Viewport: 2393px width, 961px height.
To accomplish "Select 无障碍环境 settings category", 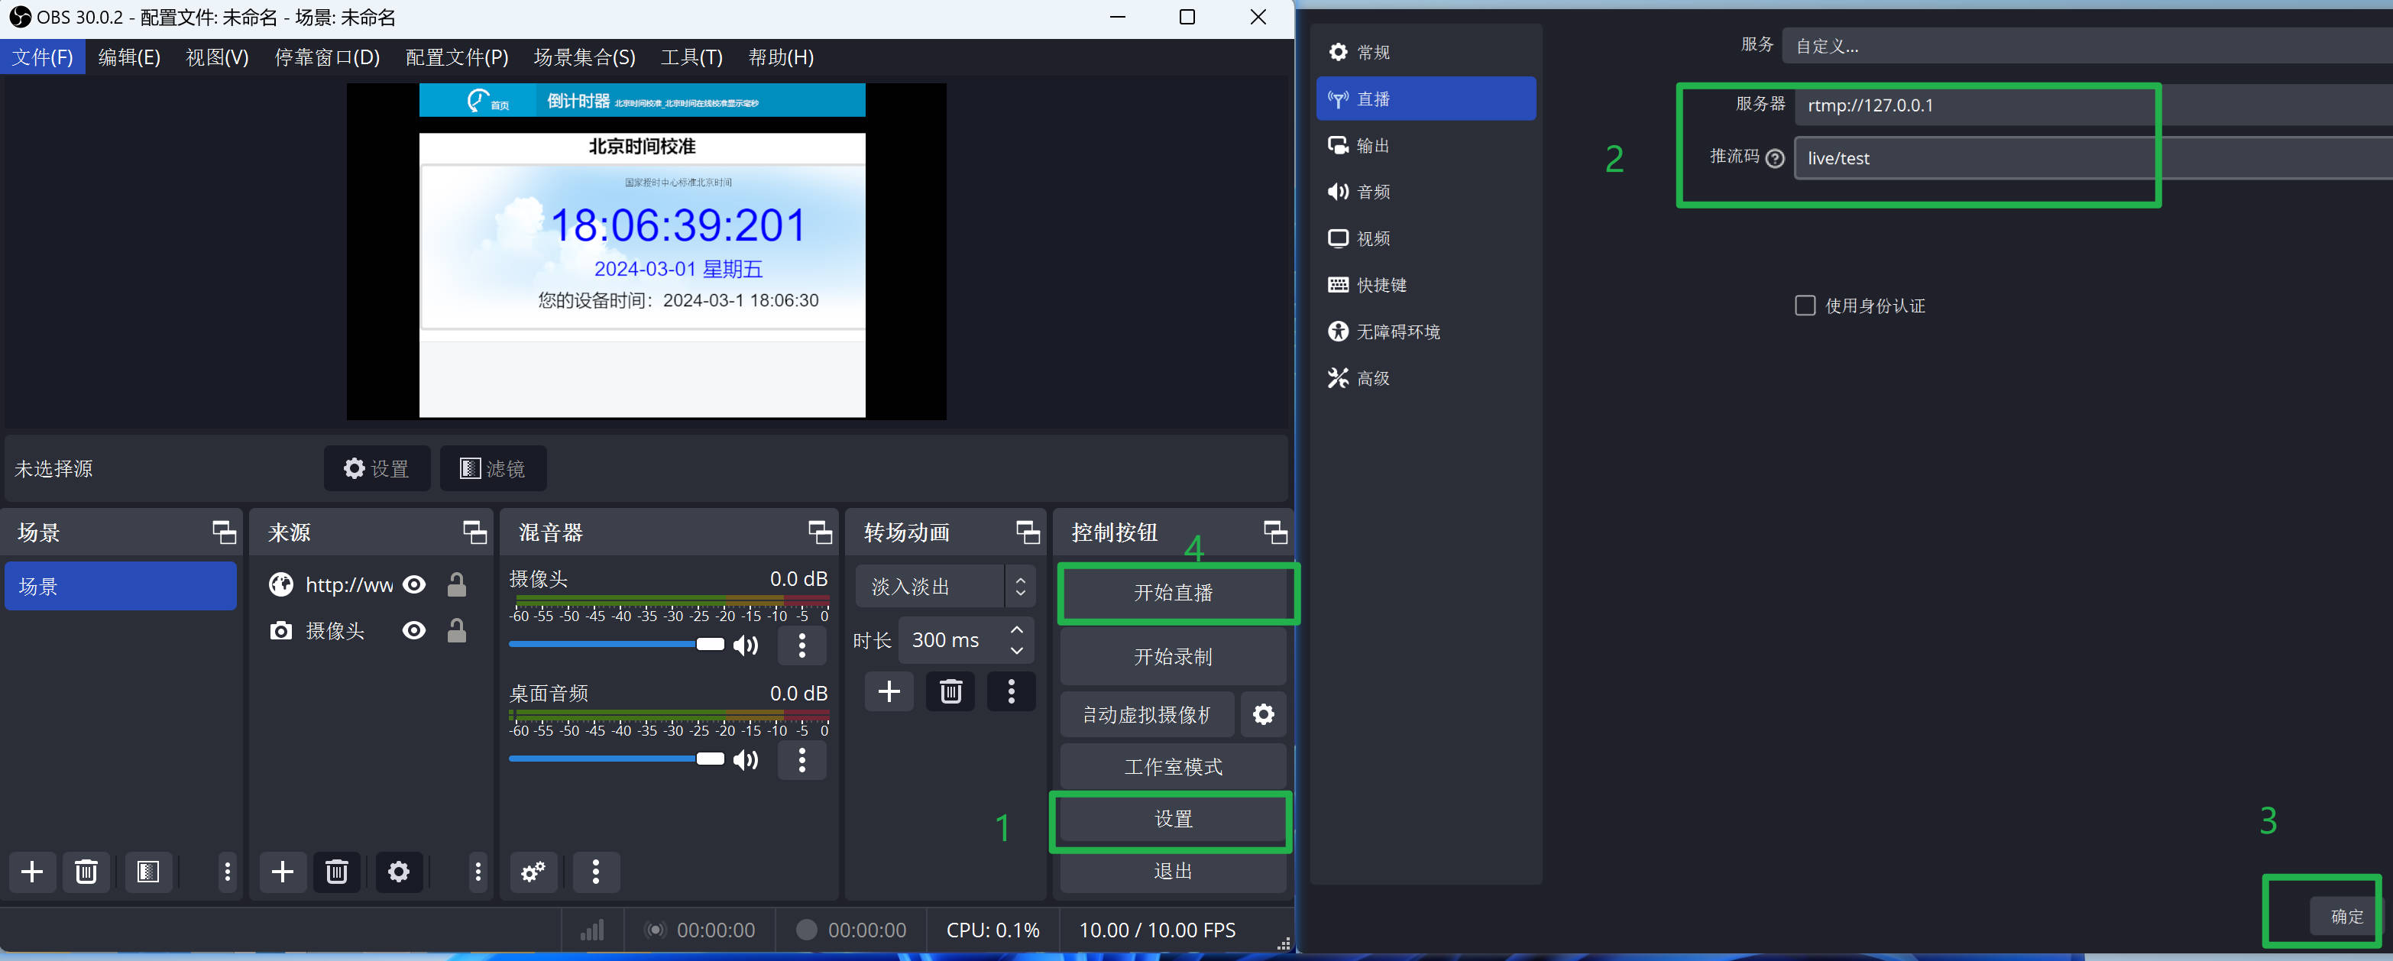I will click(x=1426, y=331).
